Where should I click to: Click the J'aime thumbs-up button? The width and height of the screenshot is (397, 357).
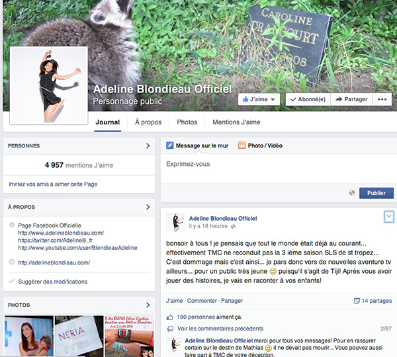(259, 99)
